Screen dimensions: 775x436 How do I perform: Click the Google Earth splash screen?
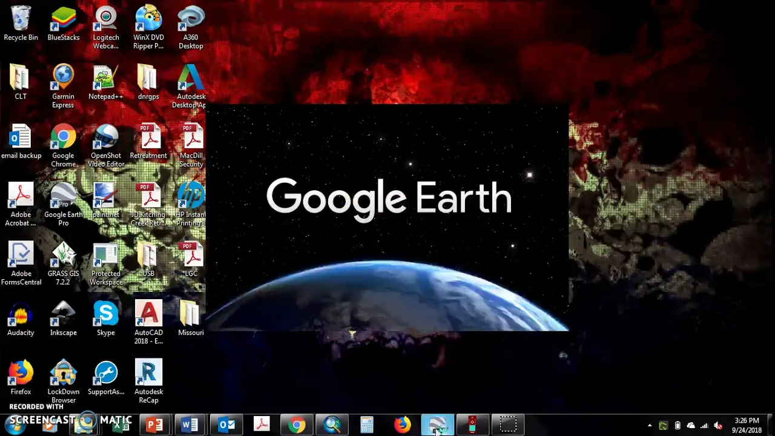tap(387, 218)
